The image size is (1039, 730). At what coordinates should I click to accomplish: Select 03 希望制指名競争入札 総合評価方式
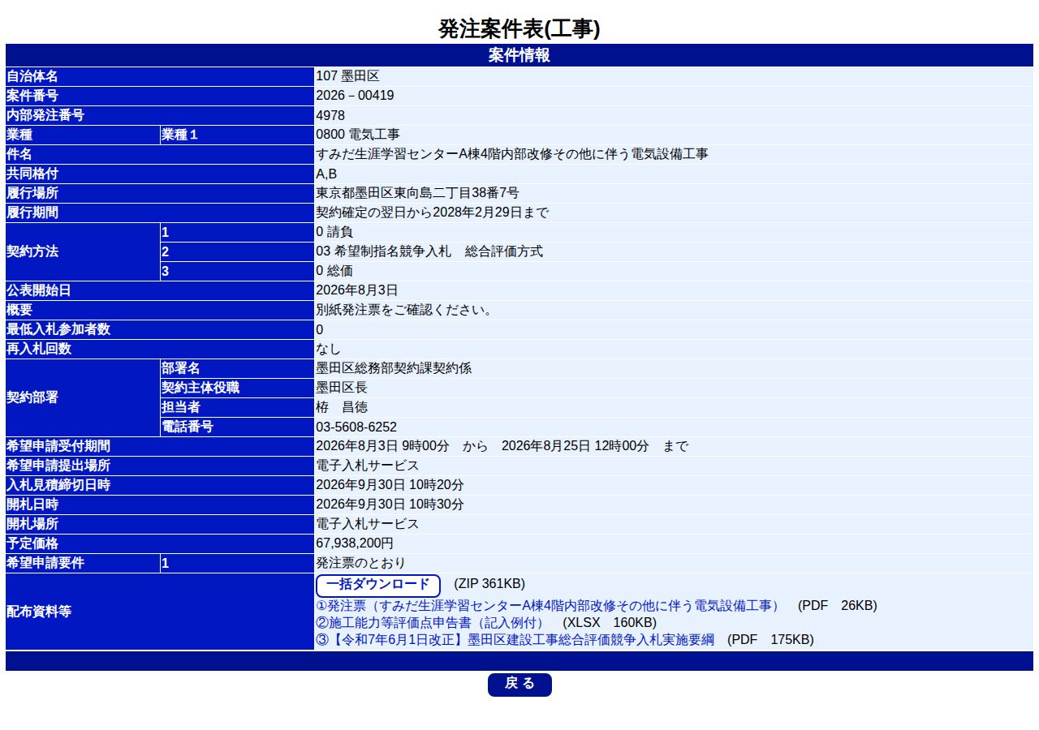coord(429,251)
